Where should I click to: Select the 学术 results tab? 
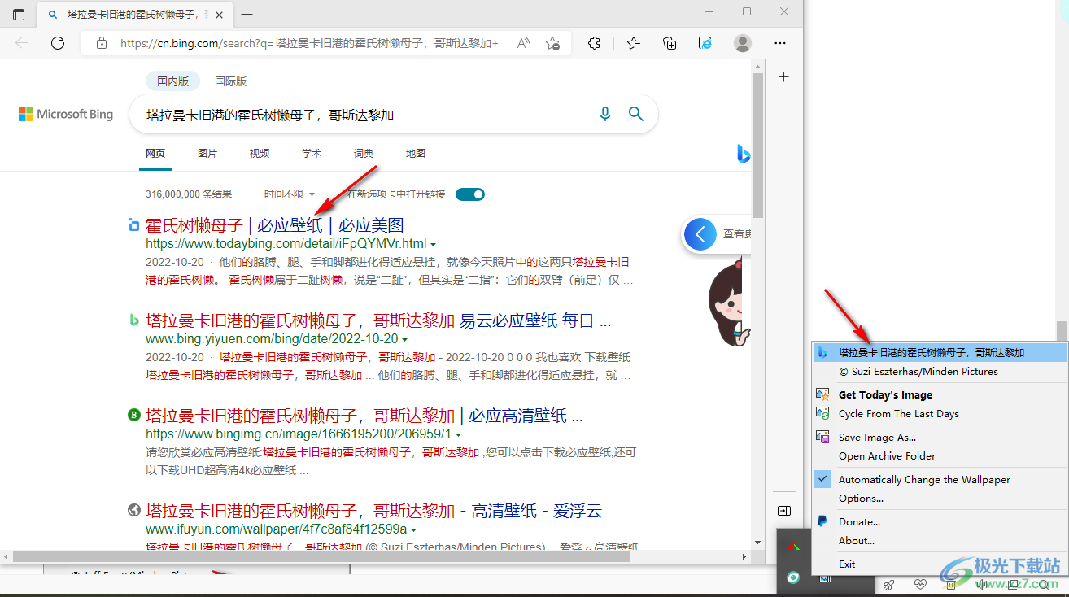(312, 153)
